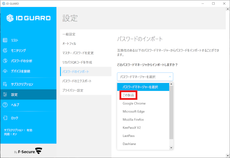Screen dimensions: 230x158
Task: Choose KeePassX V2 from the list
Action: click(143, 128)
